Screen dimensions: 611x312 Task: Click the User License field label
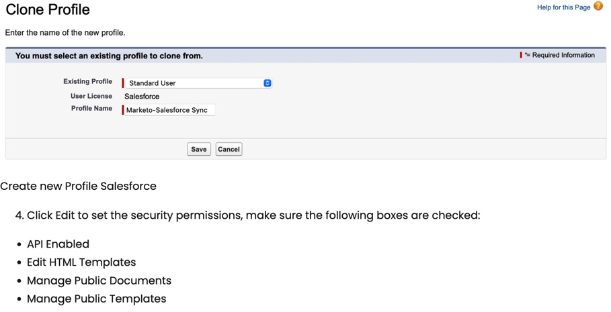pos(91,96)
